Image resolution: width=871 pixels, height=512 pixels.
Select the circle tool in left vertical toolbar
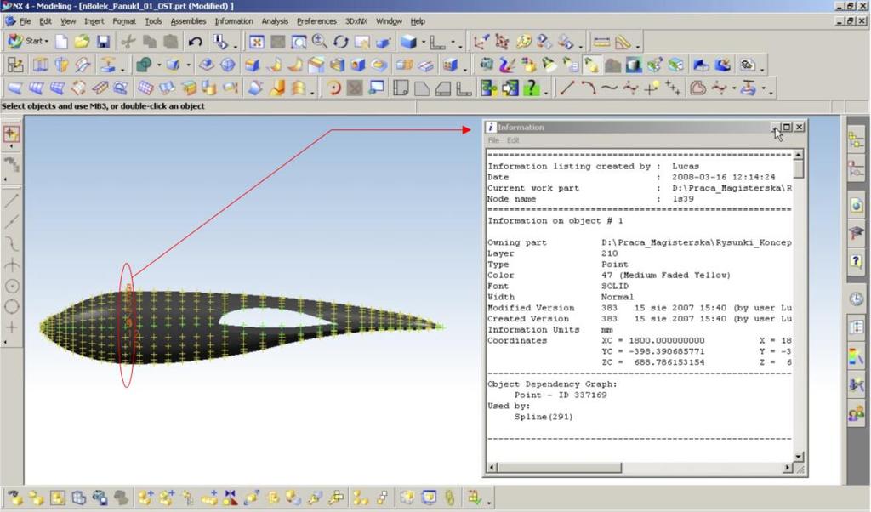coord(12,306)
